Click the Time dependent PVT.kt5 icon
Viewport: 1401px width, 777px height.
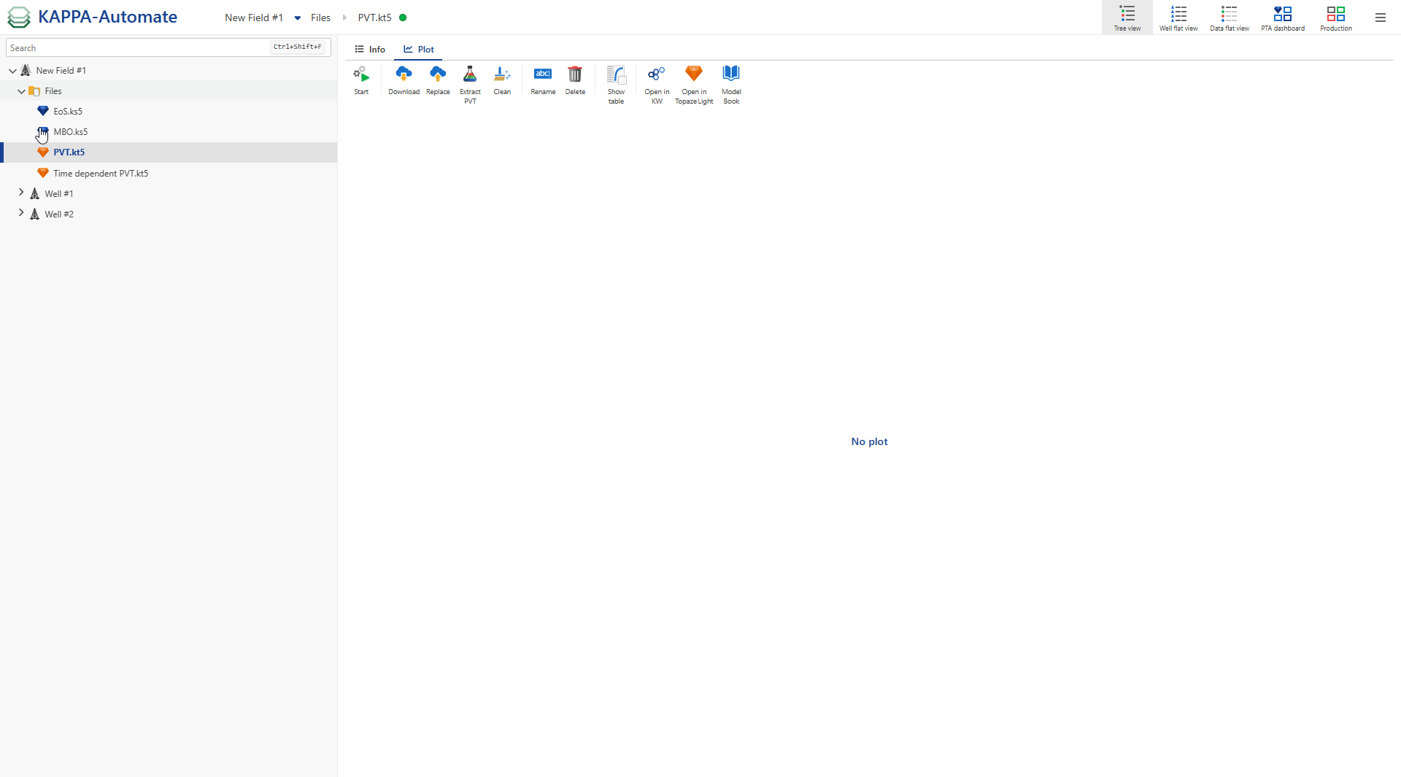click(43, 173)
